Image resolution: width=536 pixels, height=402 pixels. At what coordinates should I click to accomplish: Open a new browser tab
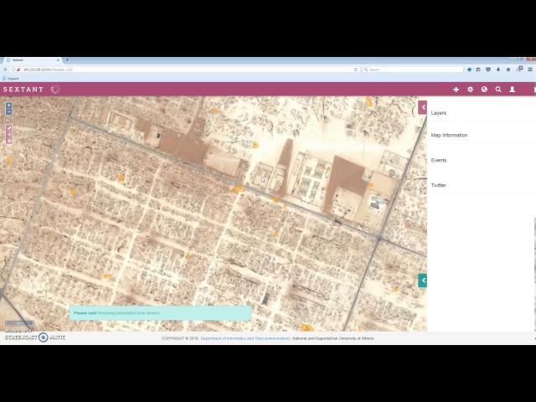tap(67, 59)
